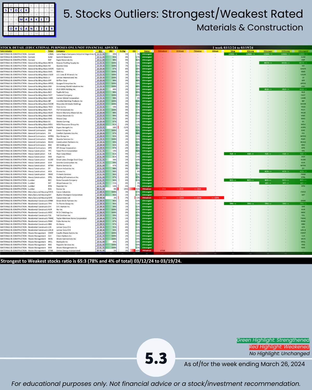Image resolution: width=312 pixels, height=390 pixels.
Task: Click the 'Fluor Corp (New)' cell
Action: pyautogui.click(x=76, y=154)
